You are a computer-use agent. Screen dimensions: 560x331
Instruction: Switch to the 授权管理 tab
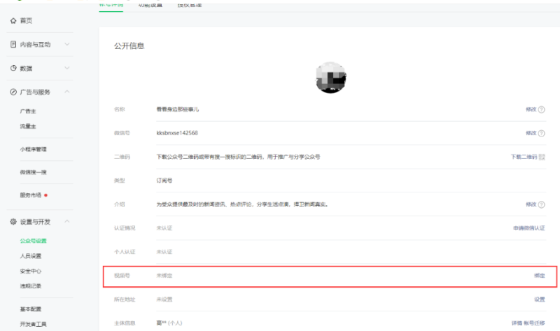(190, 5)
